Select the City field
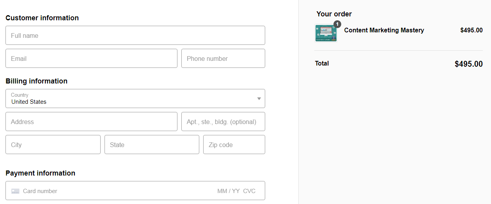 tap(53, 145)
